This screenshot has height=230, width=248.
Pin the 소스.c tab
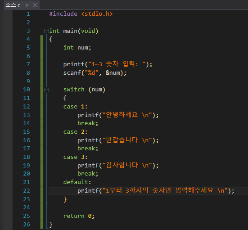pos(27,5)
